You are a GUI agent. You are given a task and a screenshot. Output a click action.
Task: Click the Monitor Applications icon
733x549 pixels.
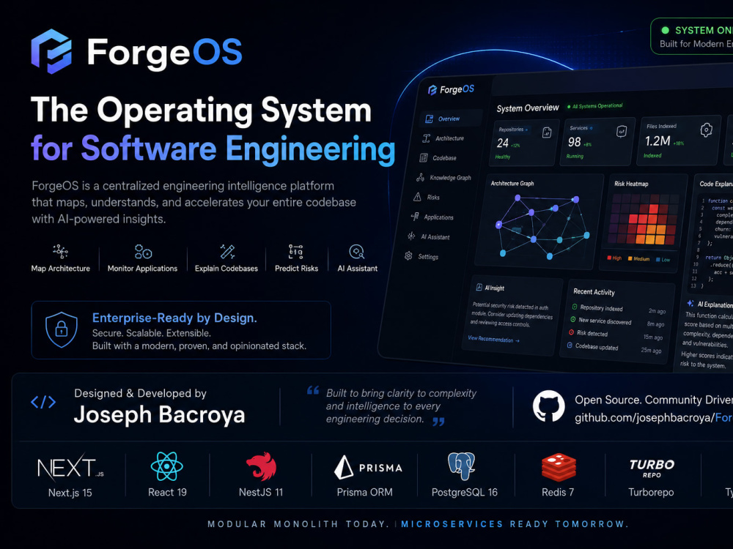(143, 251)
